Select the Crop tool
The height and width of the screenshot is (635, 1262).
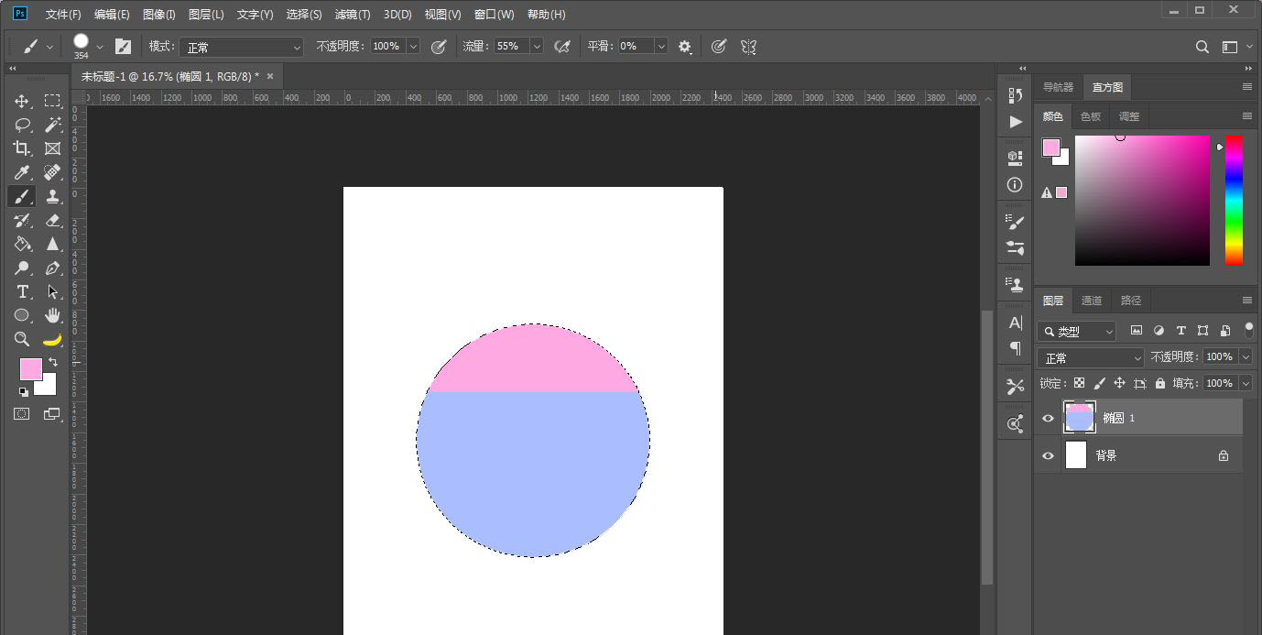point(22,148)
